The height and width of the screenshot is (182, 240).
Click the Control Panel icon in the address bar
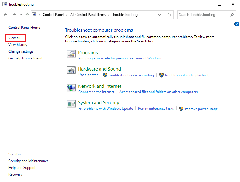[x=34, y=14]
